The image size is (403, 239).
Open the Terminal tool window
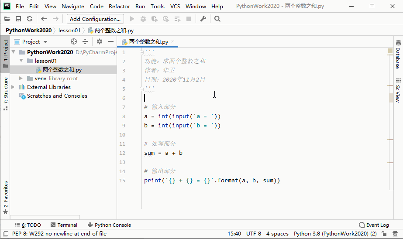pos(64,225)
